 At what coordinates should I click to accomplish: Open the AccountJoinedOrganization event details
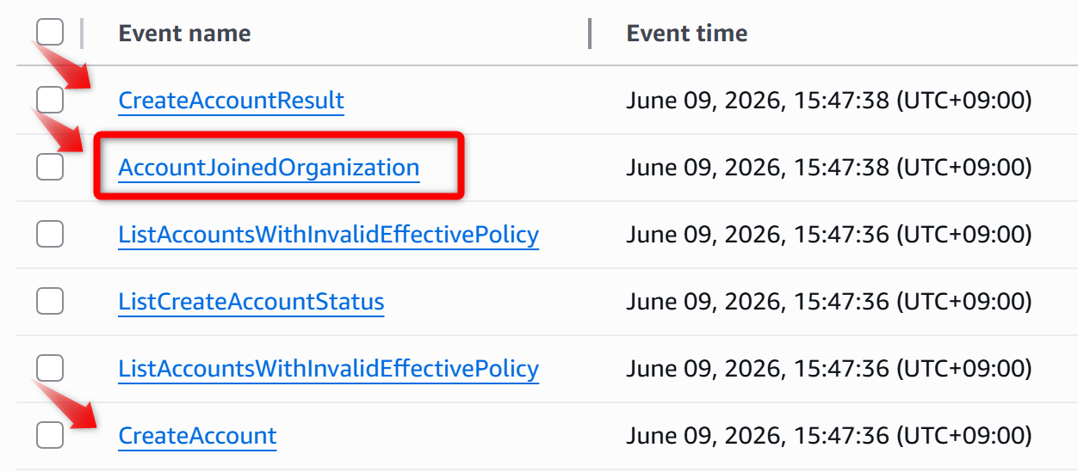[x=269, y=168]
